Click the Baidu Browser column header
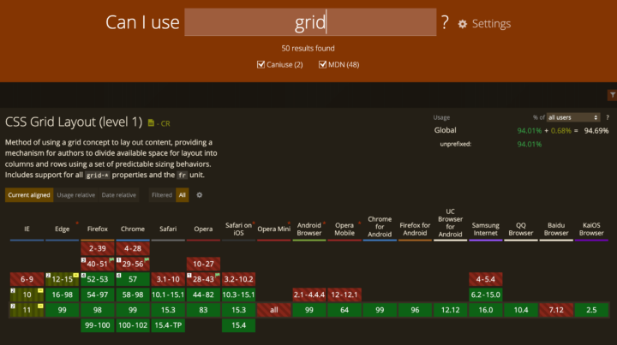617x345 pixels. (x=556, y=229)
